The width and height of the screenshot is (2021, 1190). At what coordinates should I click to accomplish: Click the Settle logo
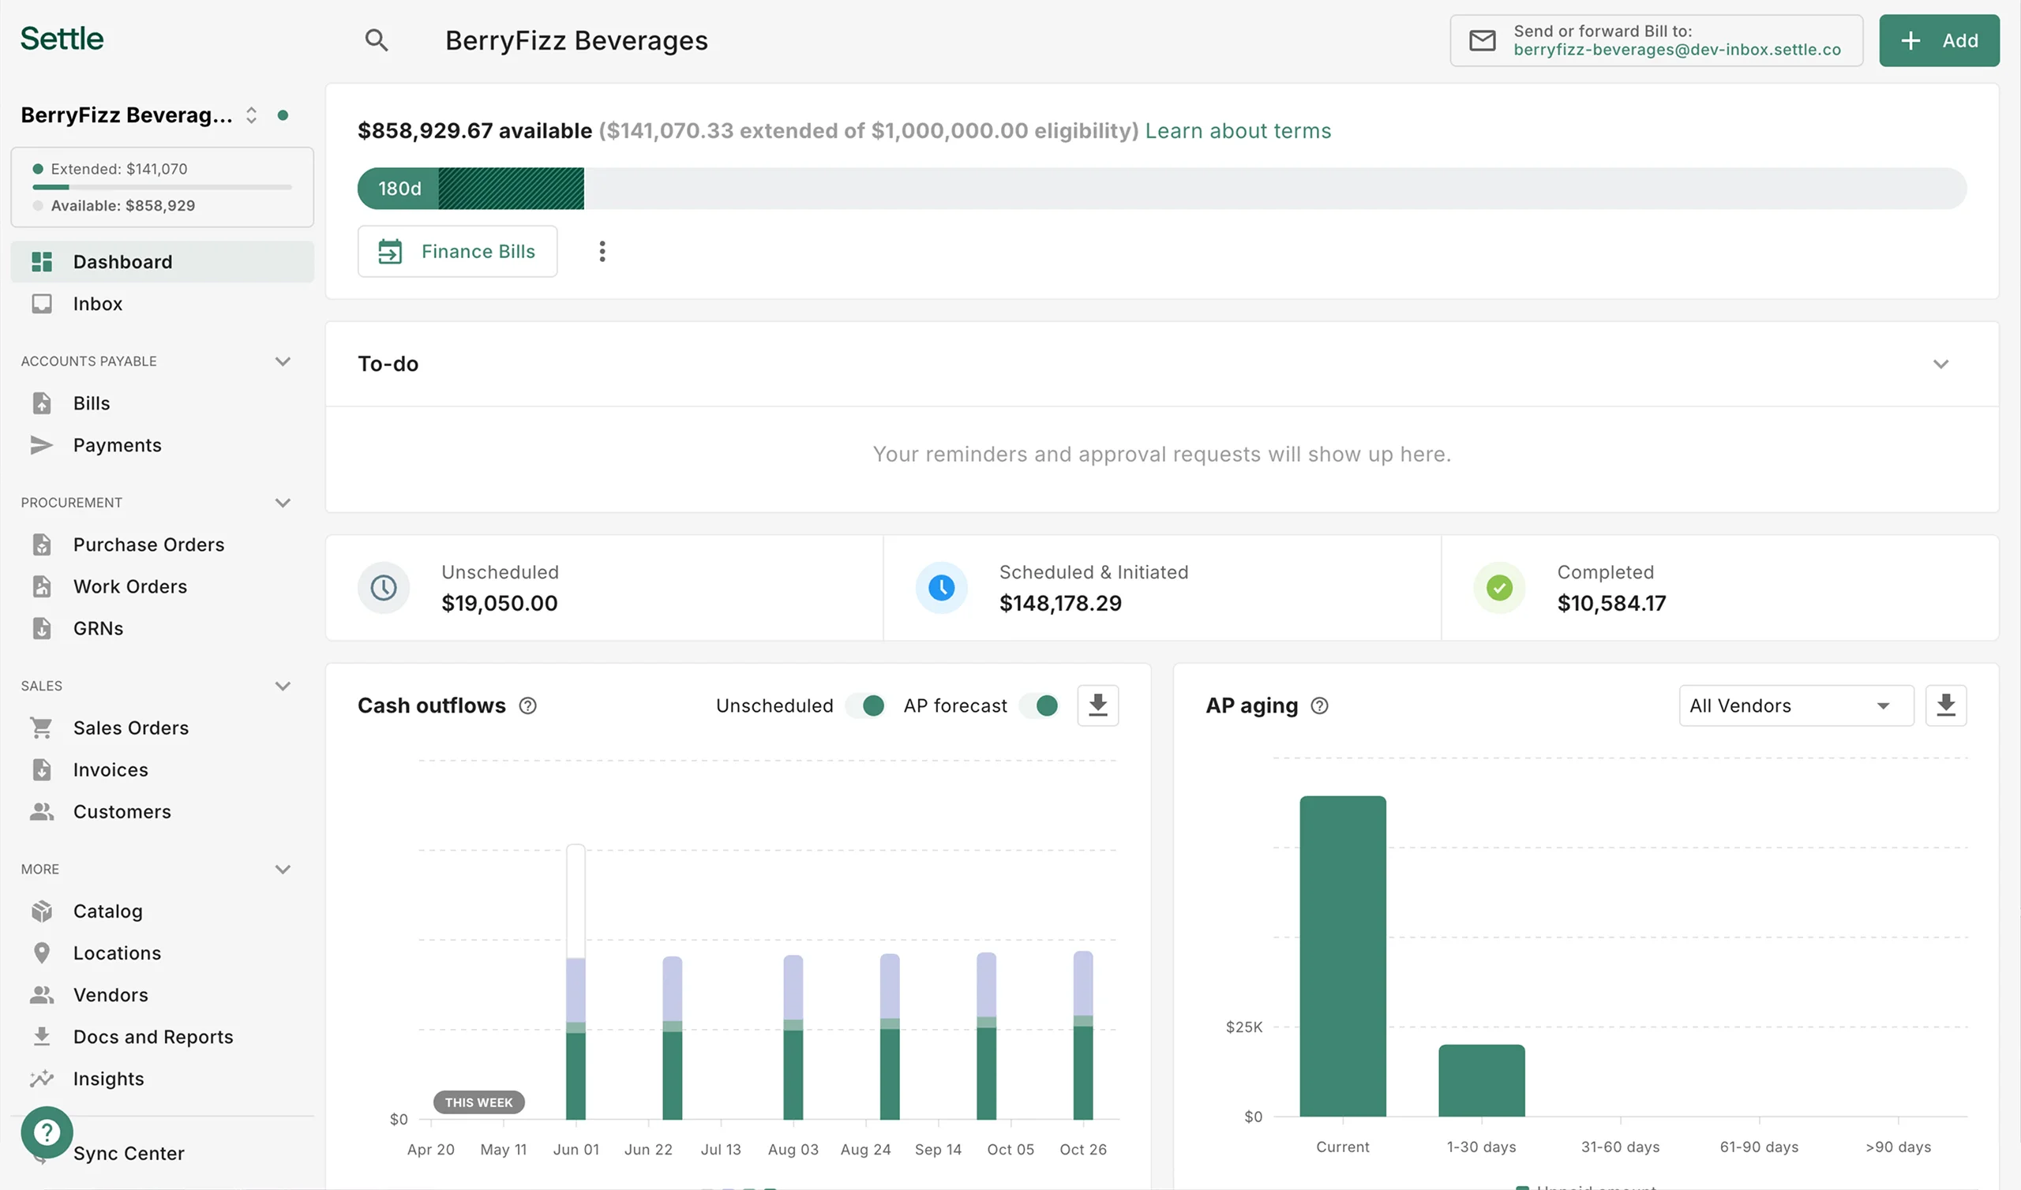62,39
